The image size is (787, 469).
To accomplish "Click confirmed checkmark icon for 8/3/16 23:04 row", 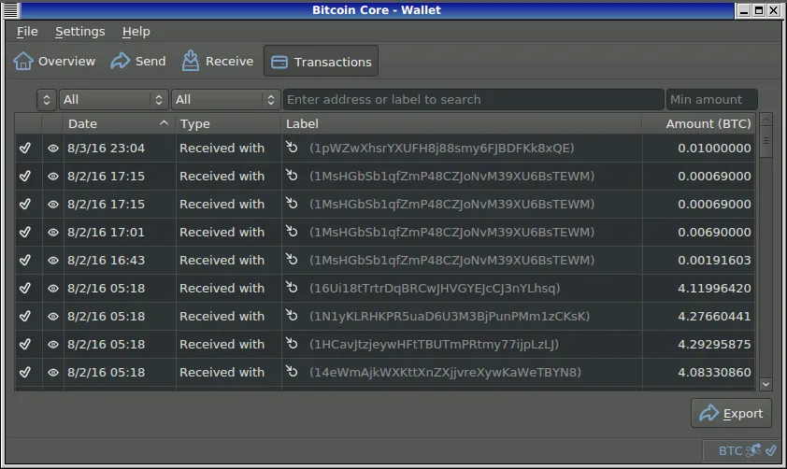I will coord(25,148).
